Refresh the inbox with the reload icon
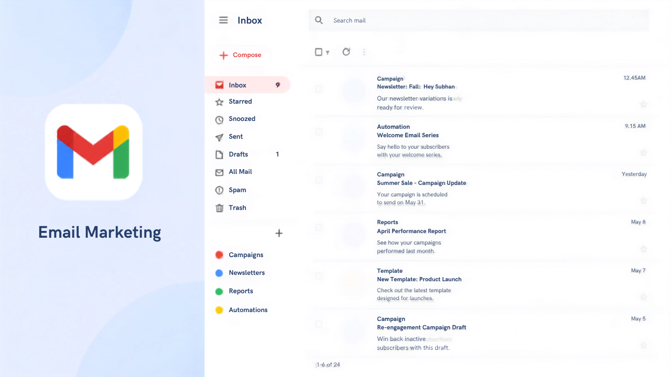Image resolution: width=671 pixels, height=377 pixels. (x=346, y=52)
